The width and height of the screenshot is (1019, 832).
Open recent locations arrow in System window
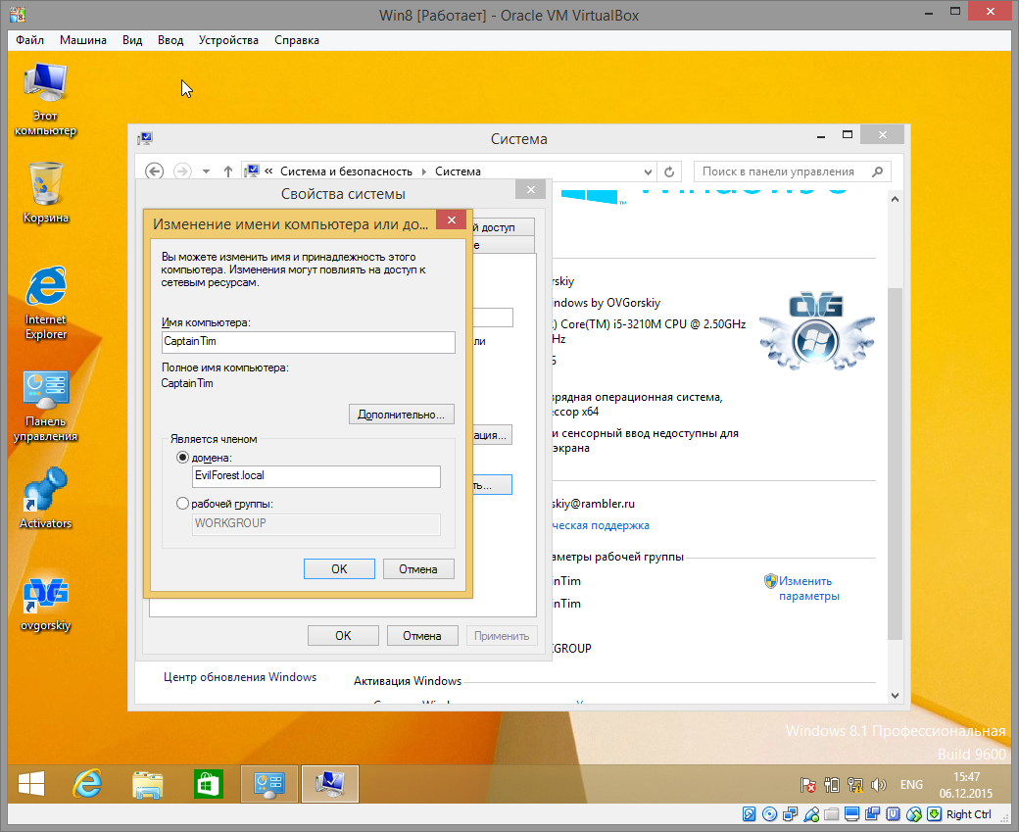click(206, 171)
